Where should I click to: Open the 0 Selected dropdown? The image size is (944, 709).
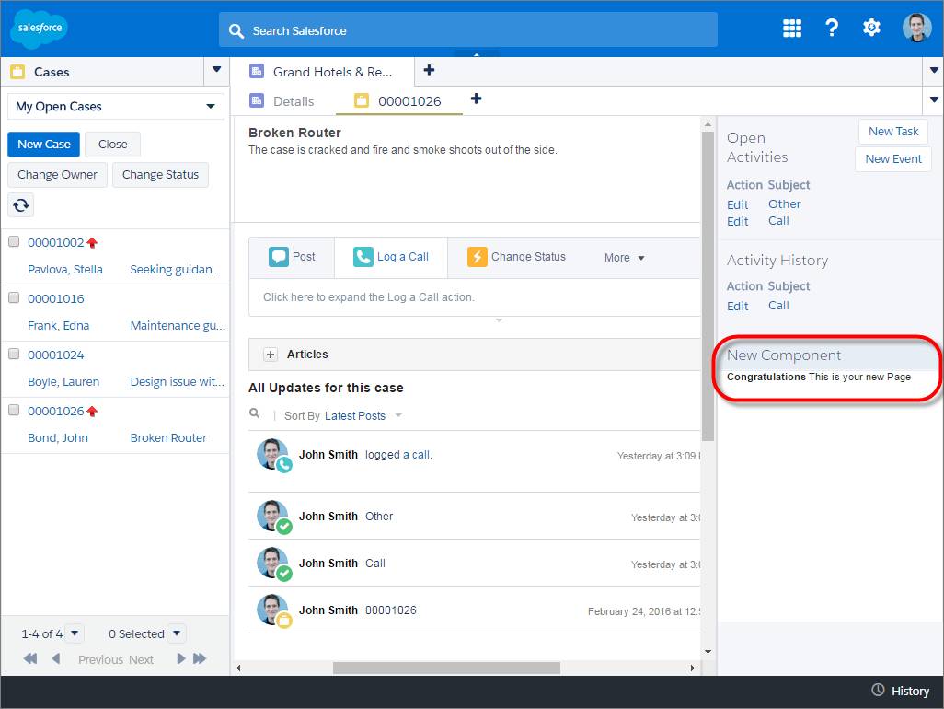pos(177,633)
